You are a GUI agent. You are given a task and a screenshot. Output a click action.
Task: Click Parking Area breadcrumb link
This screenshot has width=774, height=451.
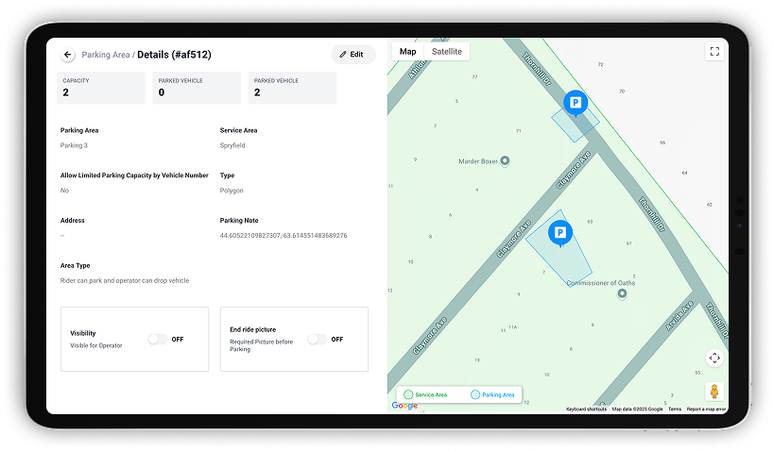105,55
